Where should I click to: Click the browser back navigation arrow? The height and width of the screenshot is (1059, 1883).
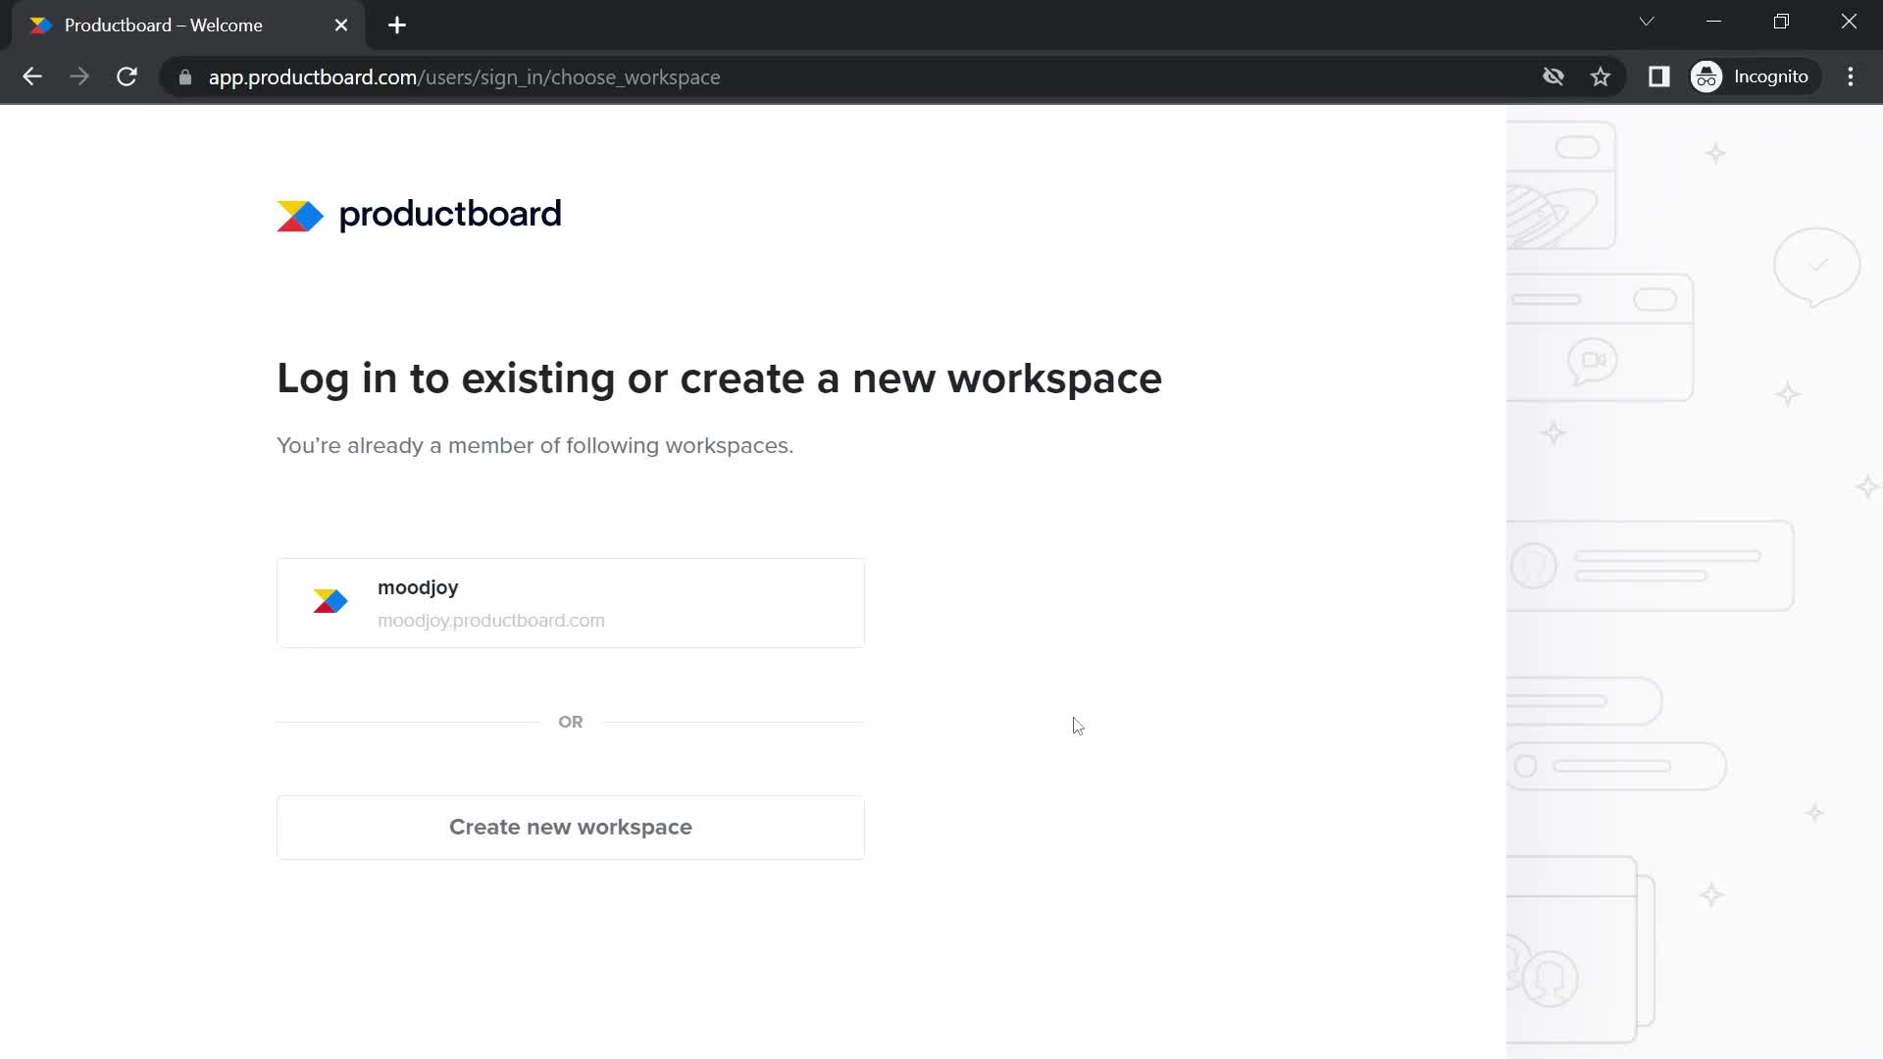pyautogui.click(x=32, y=76)
